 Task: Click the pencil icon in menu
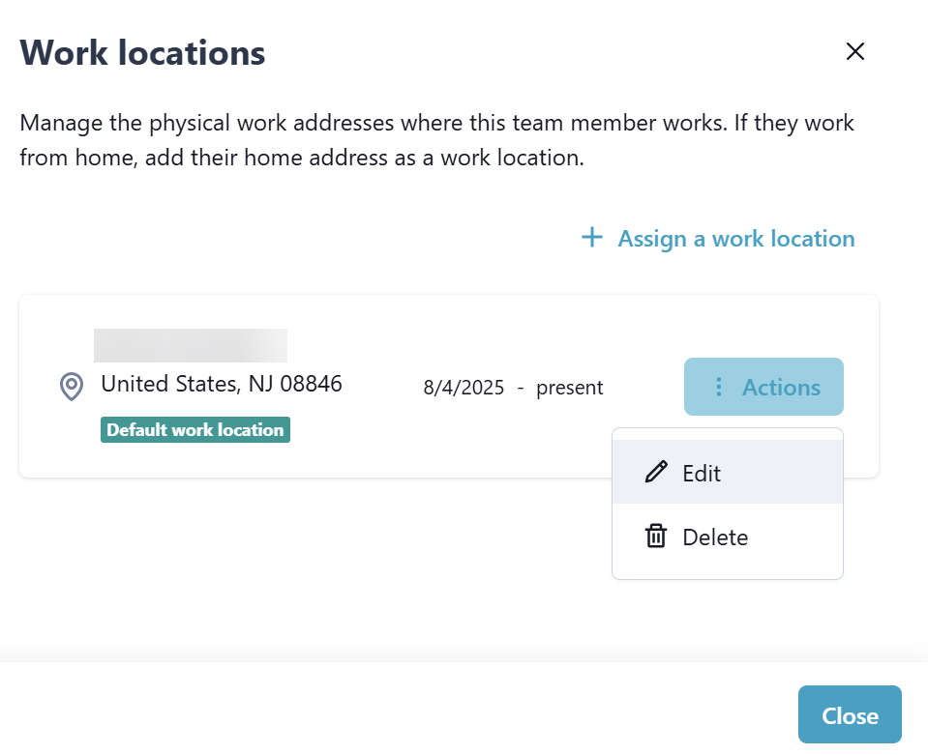click(x=656, y=473)
